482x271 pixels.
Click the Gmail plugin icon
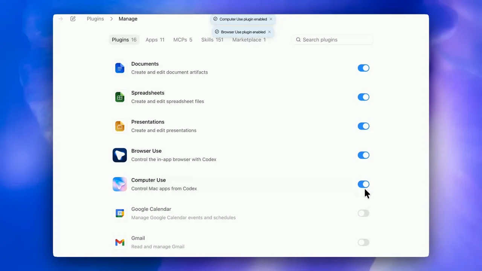pos(120,242)
